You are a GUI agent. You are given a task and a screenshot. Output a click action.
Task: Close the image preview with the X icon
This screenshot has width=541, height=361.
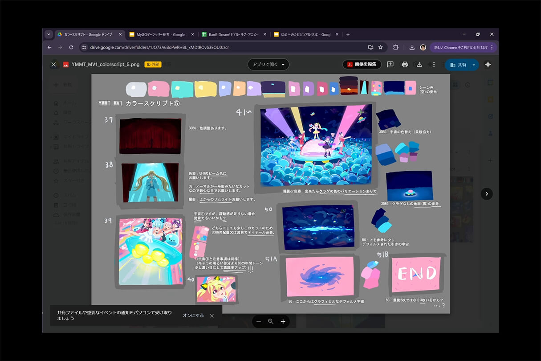(53, 65)
